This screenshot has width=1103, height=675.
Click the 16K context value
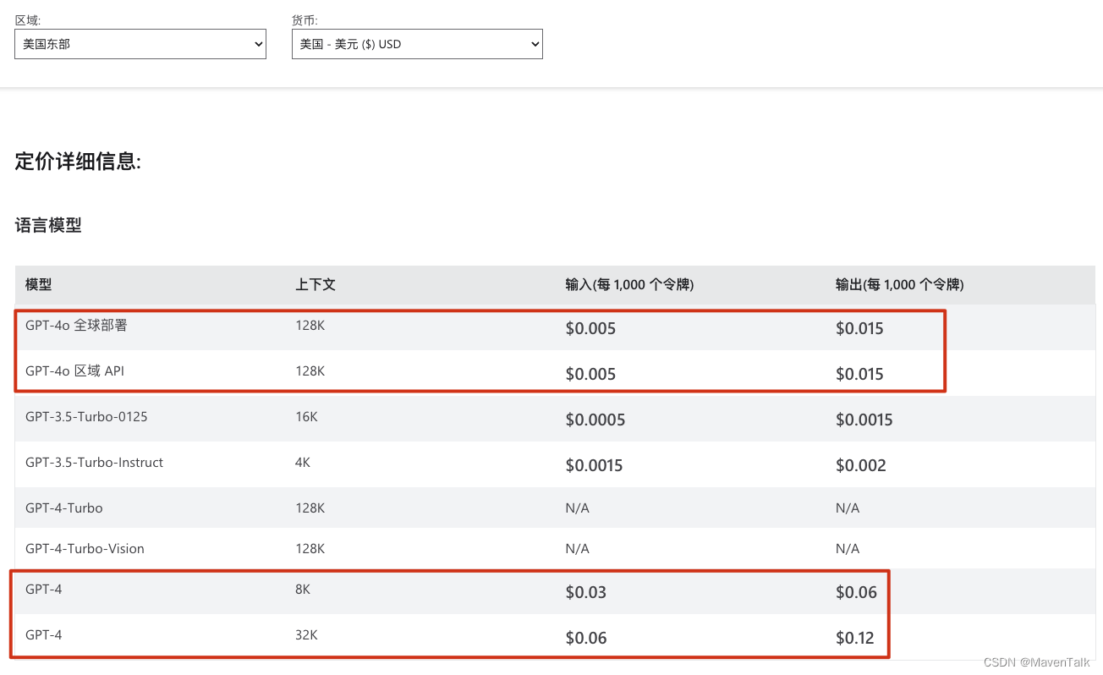(306, 416)
